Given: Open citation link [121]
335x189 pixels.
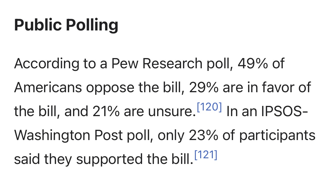Looking at the screenshot, I should point(206,155).
